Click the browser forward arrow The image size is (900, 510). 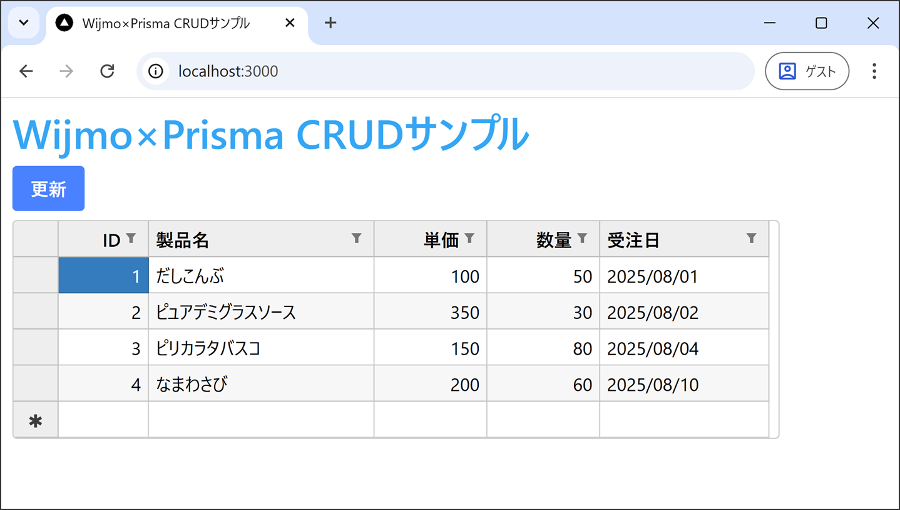tap(66, 71)
